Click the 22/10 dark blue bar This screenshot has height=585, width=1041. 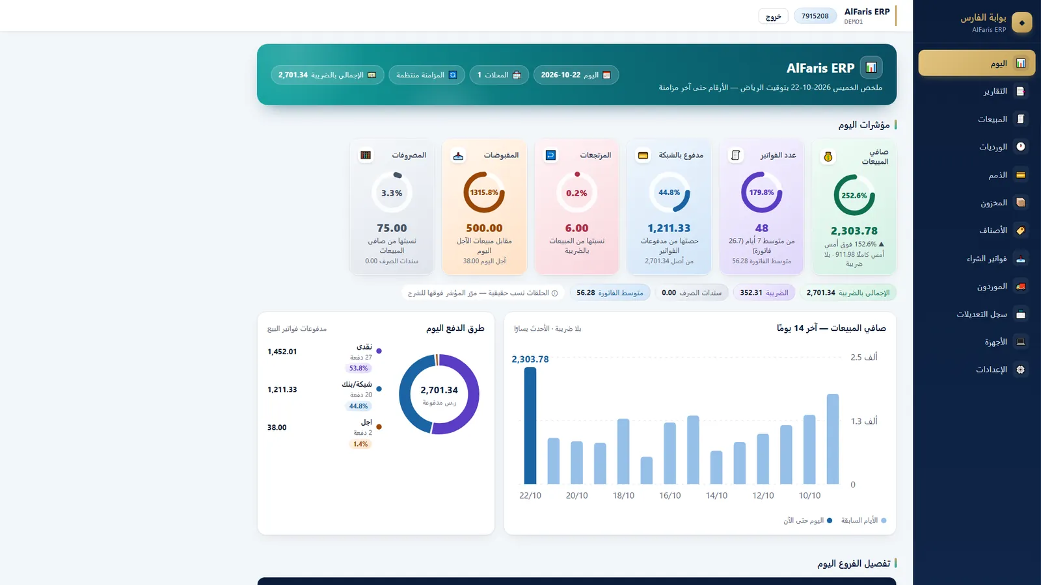pyautogui.click(x=530, y=426)
